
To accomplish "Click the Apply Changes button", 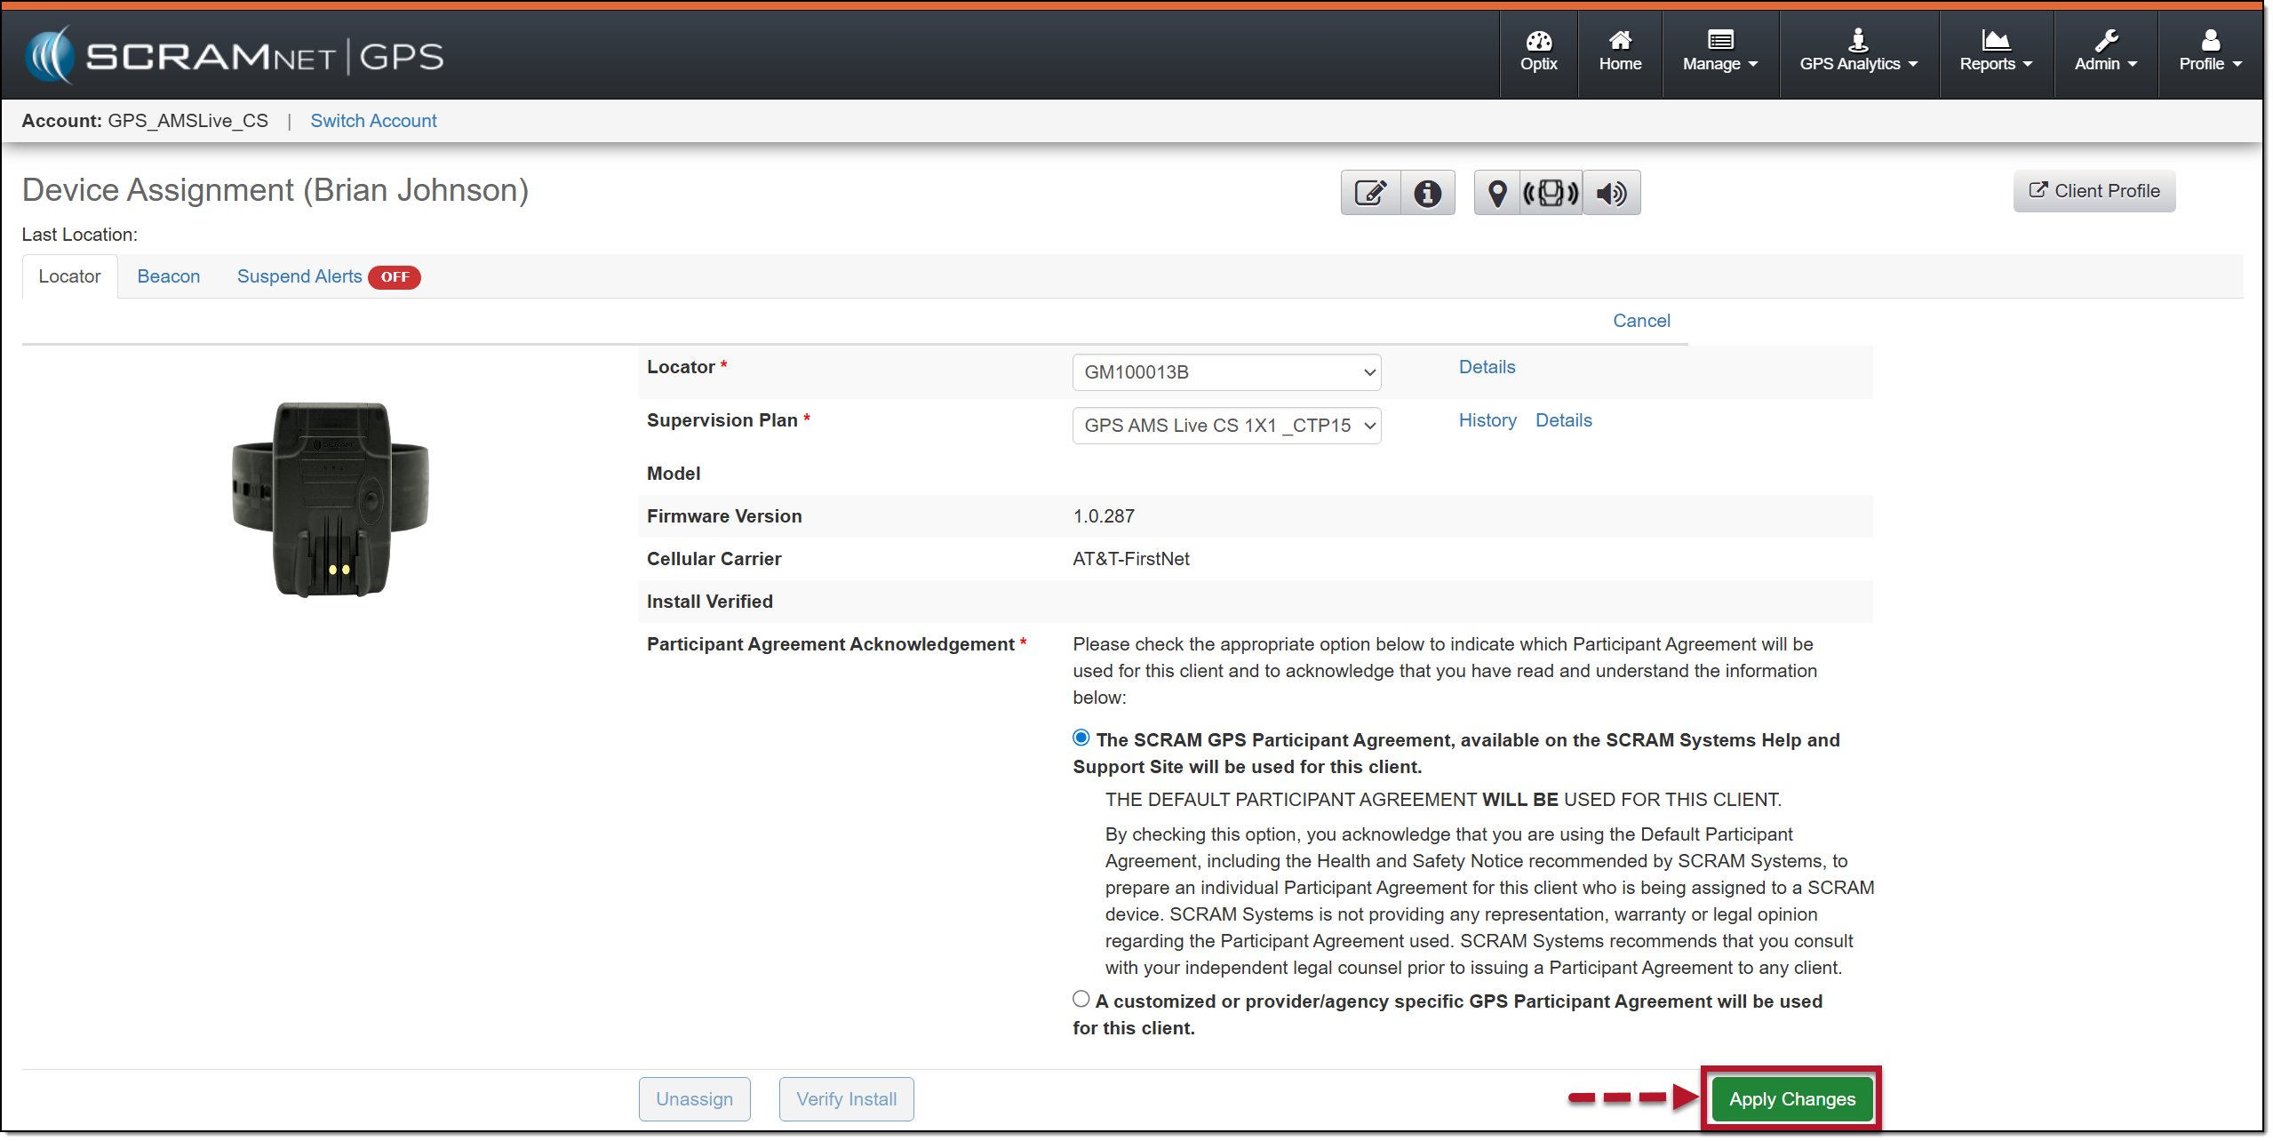I will [1791, 1099].
